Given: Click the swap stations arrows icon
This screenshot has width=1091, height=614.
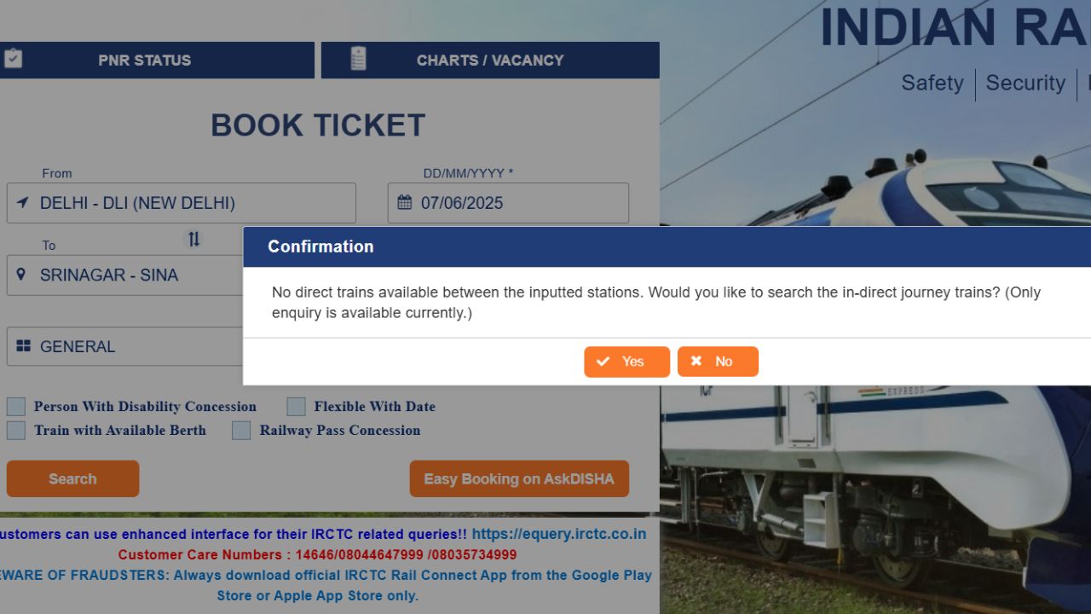Looking at the screenshot, I should [193, 240].
